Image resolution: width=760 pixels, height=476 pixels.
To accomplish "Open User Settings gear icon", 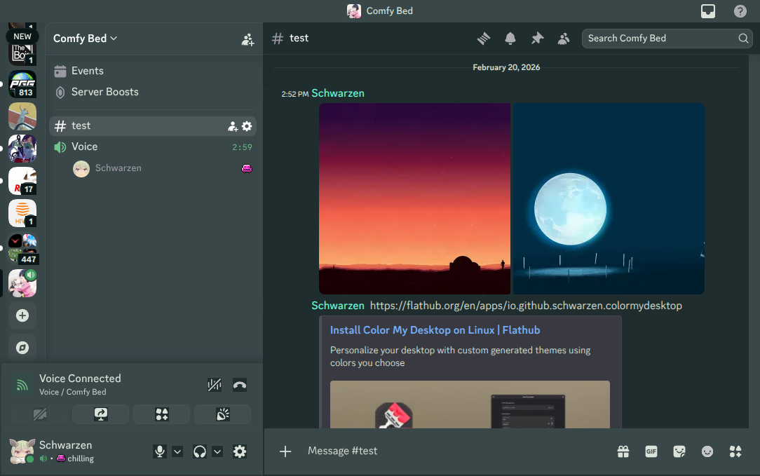I will 240,451.
